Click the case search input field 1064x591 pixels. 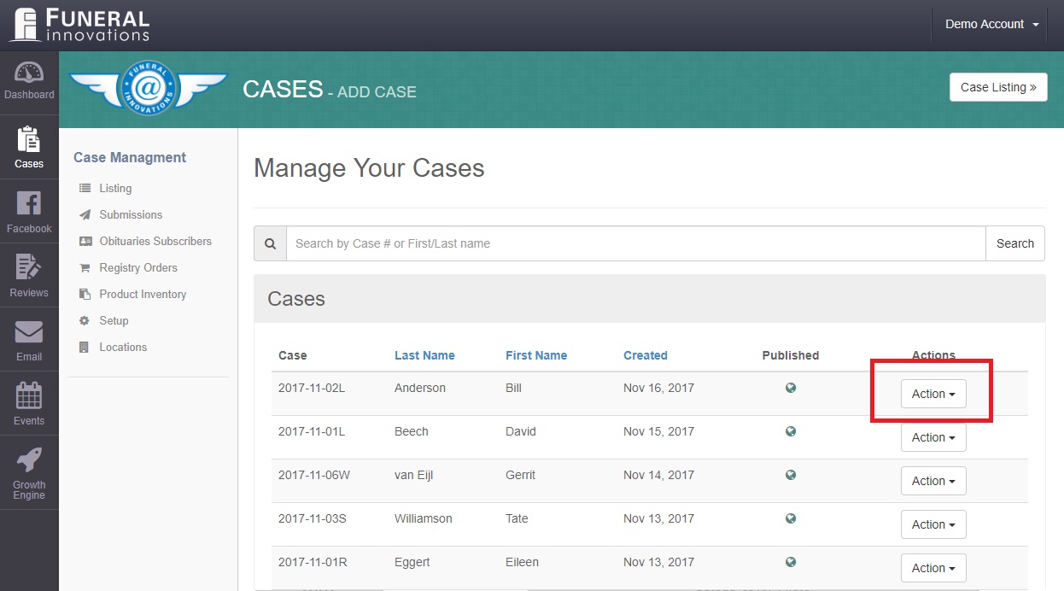coord(635,243)
